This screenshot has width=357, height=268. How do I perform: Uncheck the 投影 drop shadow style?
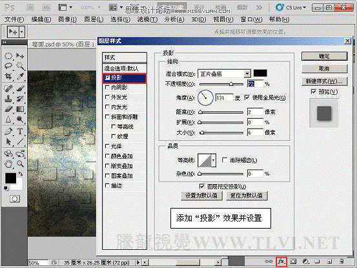107,78
